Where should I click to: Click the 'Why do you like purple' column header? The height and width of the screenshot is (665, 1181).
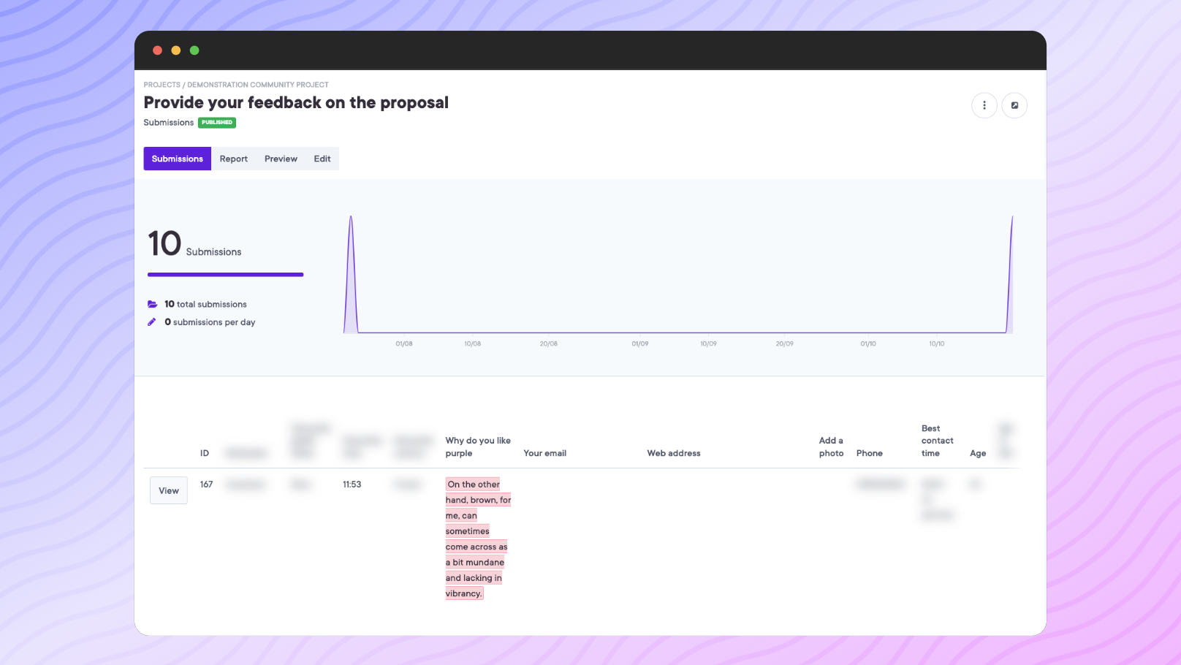point(478,446)
